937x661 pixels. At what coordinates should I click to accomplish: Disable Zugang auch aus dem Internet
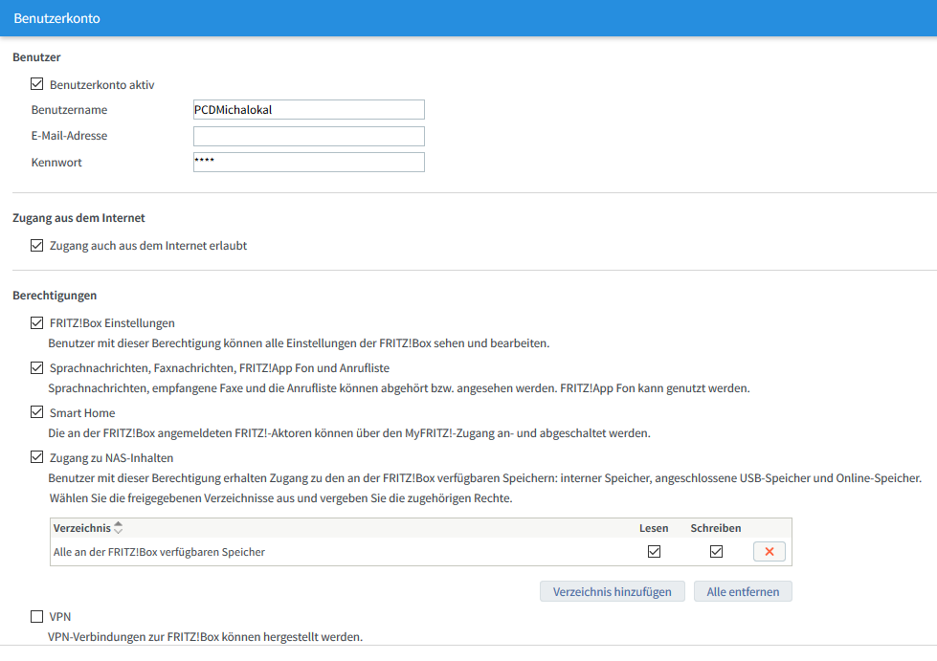(x=37, y=246)
